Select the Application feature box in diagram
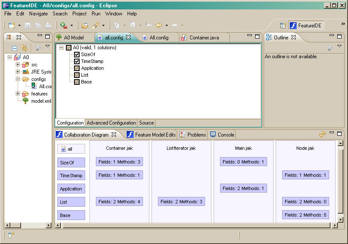Viewport: 348px width, 244px height. tap(71, 189)
